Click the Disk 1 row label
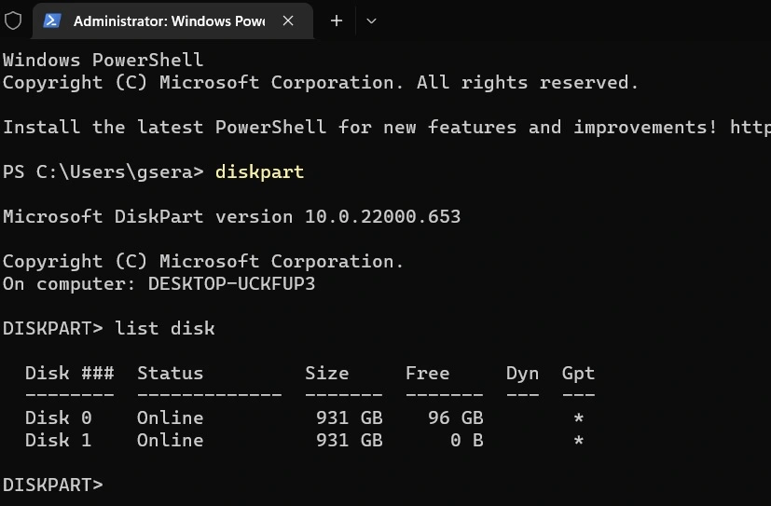The image size is (771, 506). pyautogui.click(x=58, y=441)
